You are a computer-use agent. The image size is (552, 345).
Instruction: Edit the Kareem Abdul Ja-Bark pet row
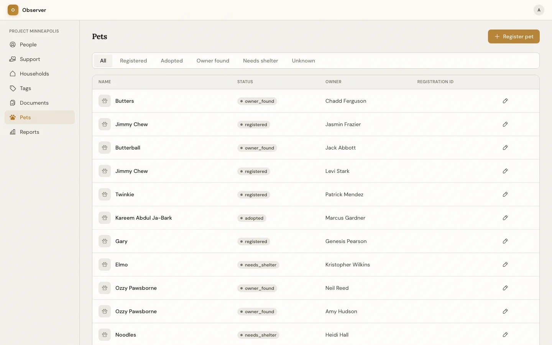click(505, 218)
